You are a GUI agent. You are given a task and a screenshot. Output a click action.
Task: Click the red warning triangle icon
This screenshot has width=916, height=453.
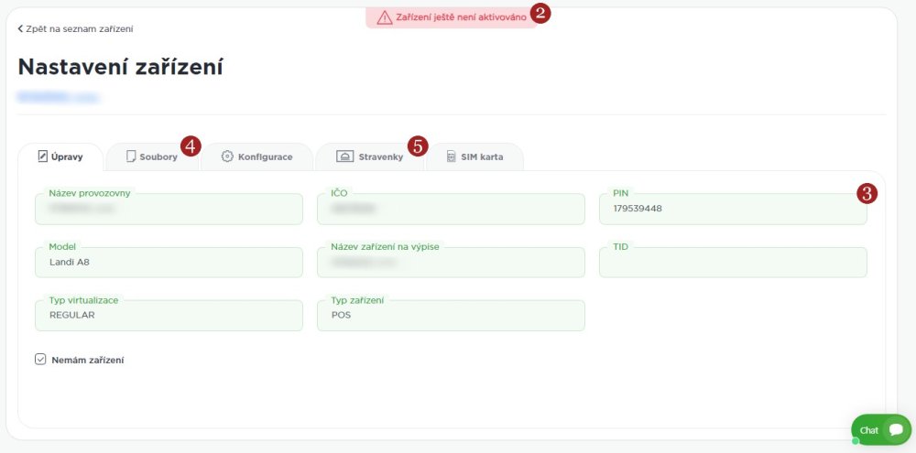(x=385, y=17)
